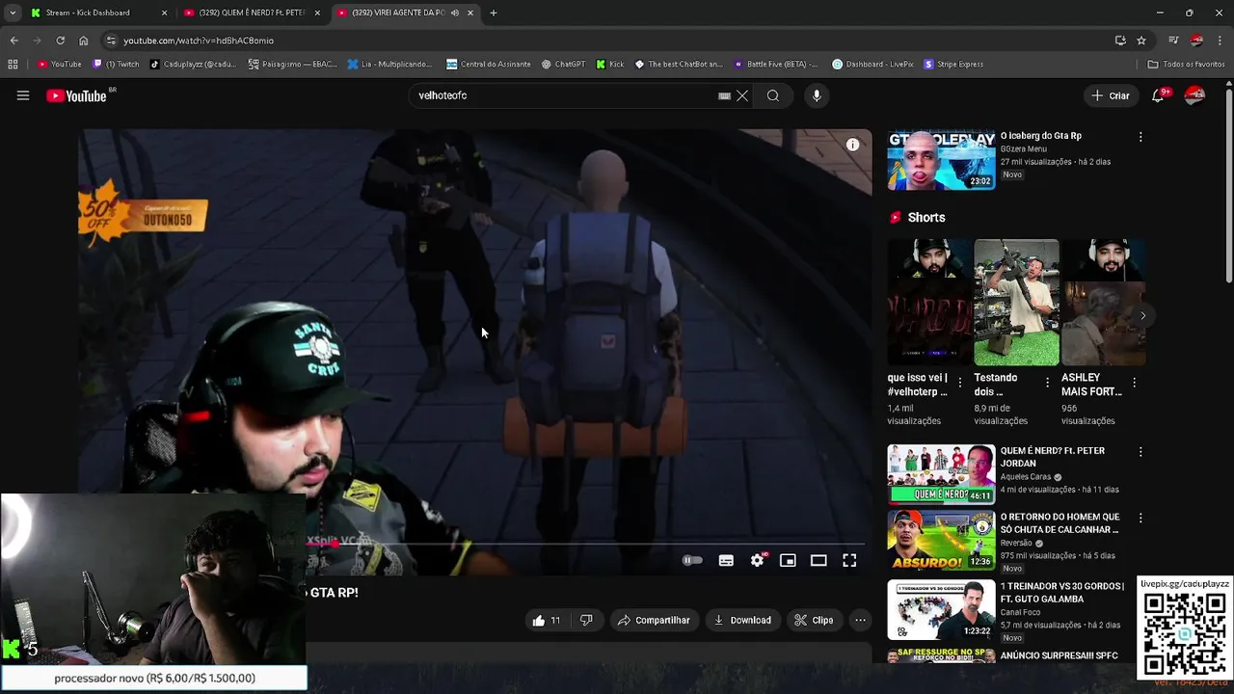Open the 'que isso vei' short
Screen dimensions: 1234x694
coord(929,303)
